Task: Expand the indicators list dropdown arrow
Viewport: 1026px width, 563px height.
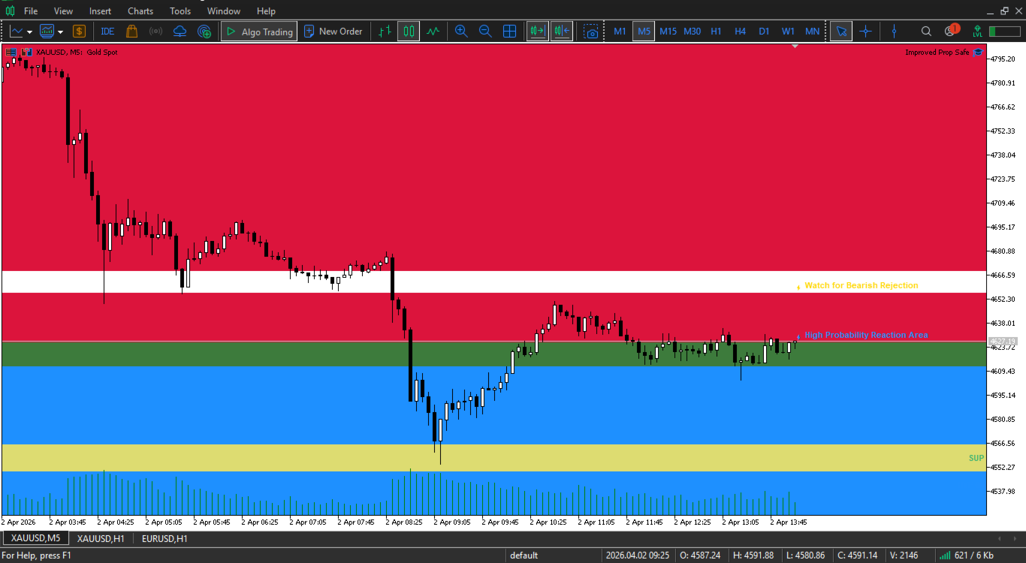Action: tap(61, 32)
